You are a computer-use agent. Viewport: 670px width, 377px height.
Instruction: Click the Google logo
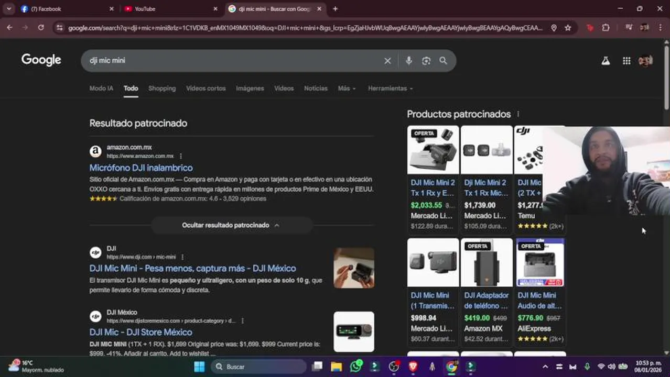pyautogui.click(x=41, y=60)
